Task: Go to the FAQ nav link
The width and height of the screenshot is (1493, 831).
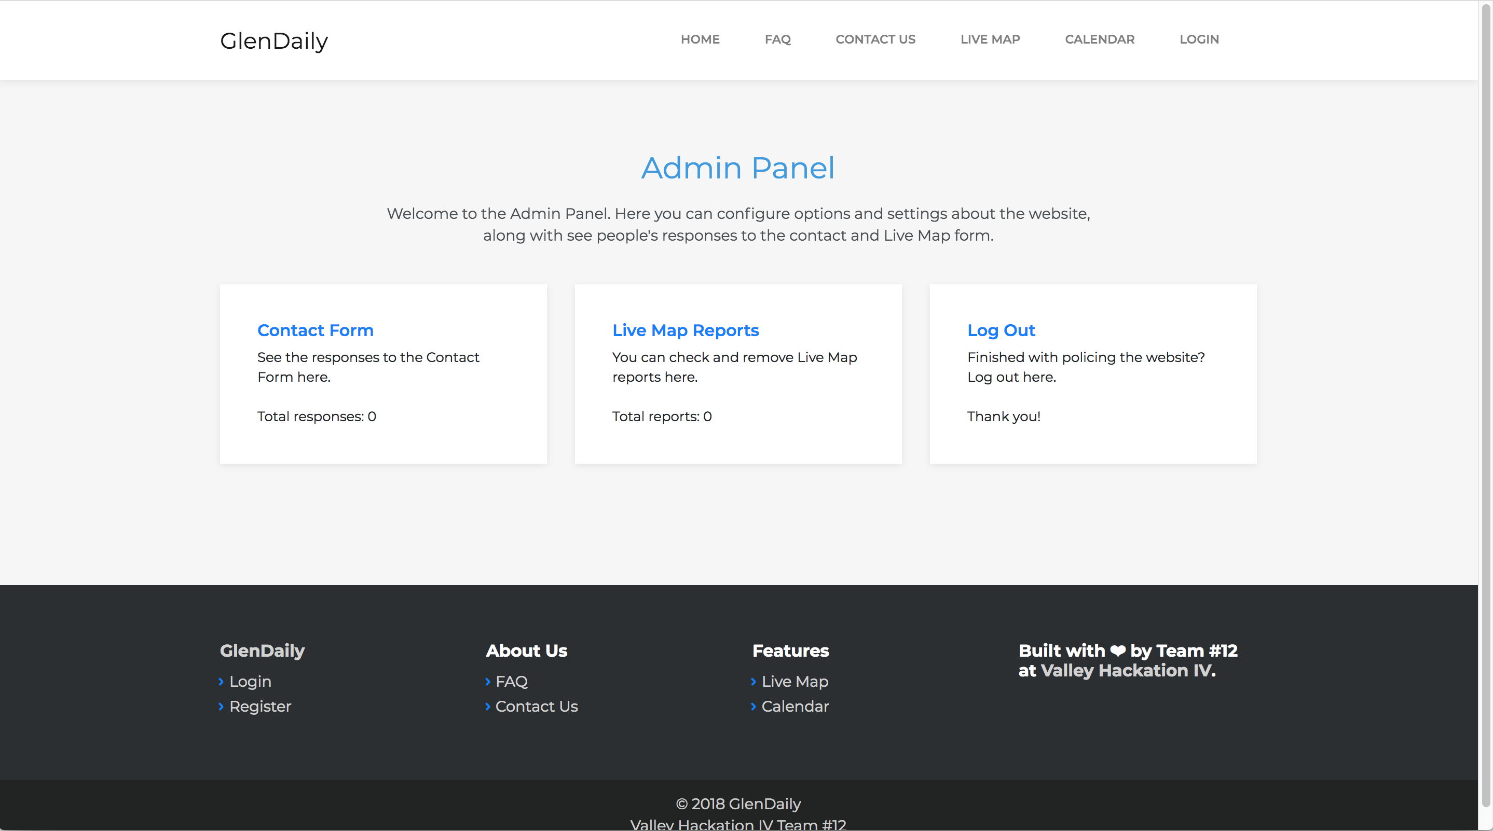Action: click(x=777, y=39)
